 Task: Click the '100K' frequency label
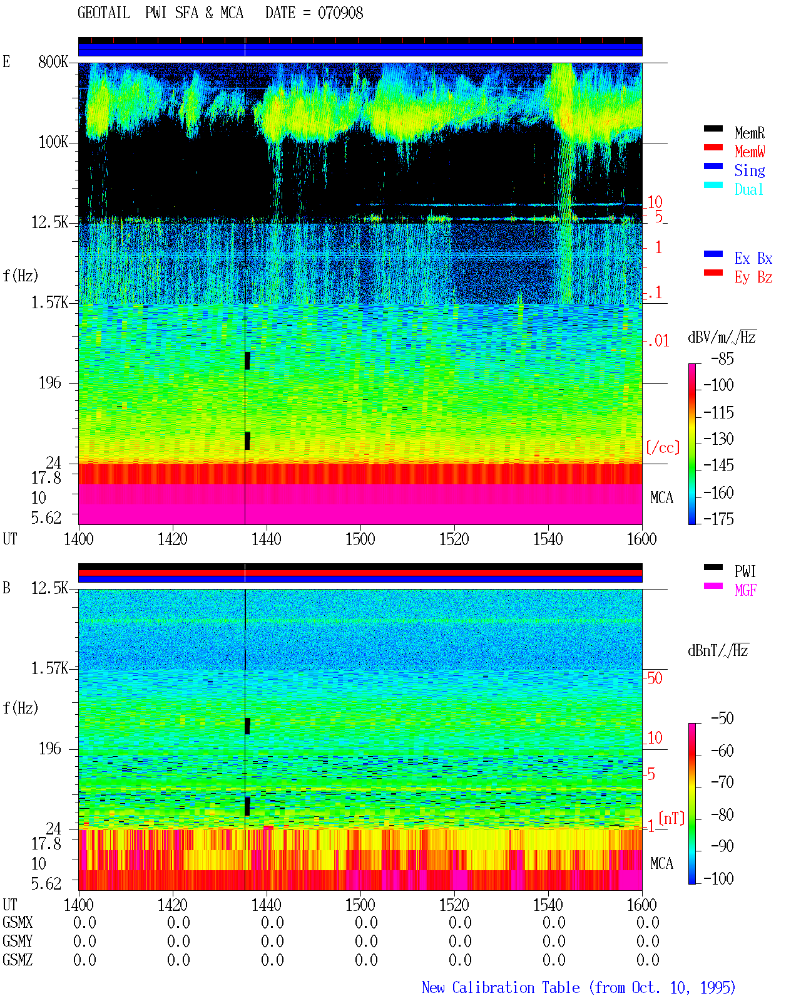pyautogui.click(x=53, y=142)
